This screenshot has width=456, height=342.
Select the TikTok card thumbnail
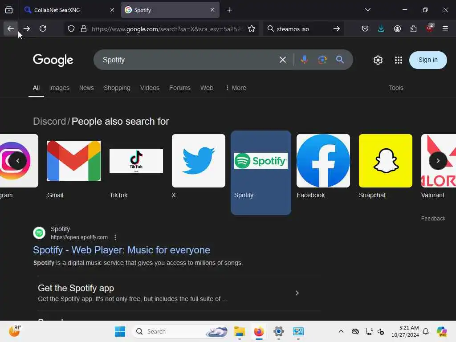pyautogui.click(x=136, y=161)
